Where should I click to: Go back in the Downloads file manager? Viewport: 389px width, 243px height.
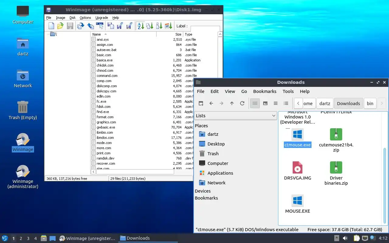tap(211, 103)
